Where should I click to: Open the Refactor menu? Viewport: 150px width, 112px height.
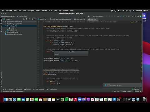coord(44,11)
